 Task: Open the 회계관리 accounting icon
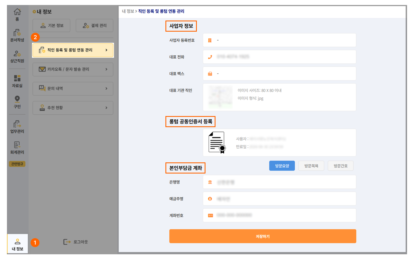tap(17, 145)
